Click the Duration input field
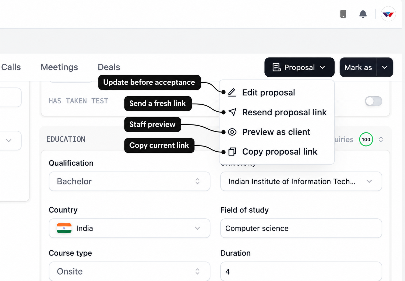The width and height of the screenshot is (405, 281). point(301,271)
